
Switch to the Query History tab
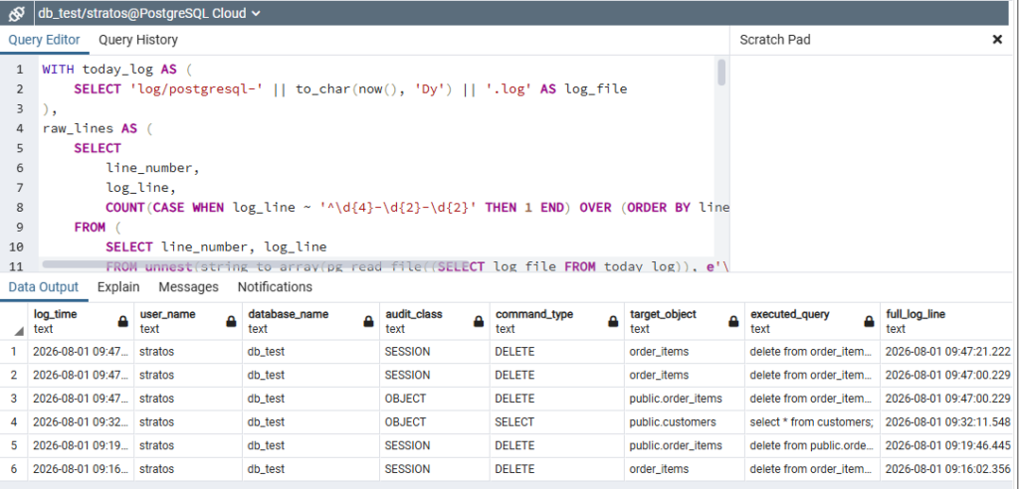coord(137,40)
